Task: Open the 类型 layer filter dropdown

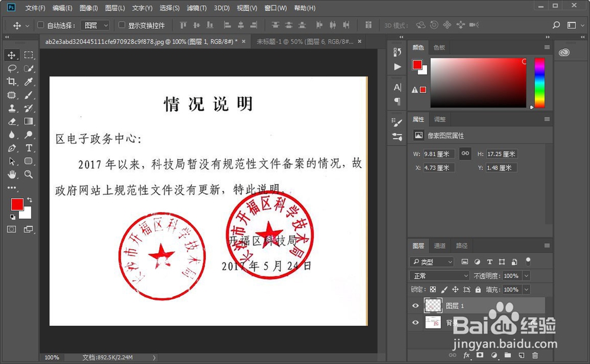Action: click(432, 261)
